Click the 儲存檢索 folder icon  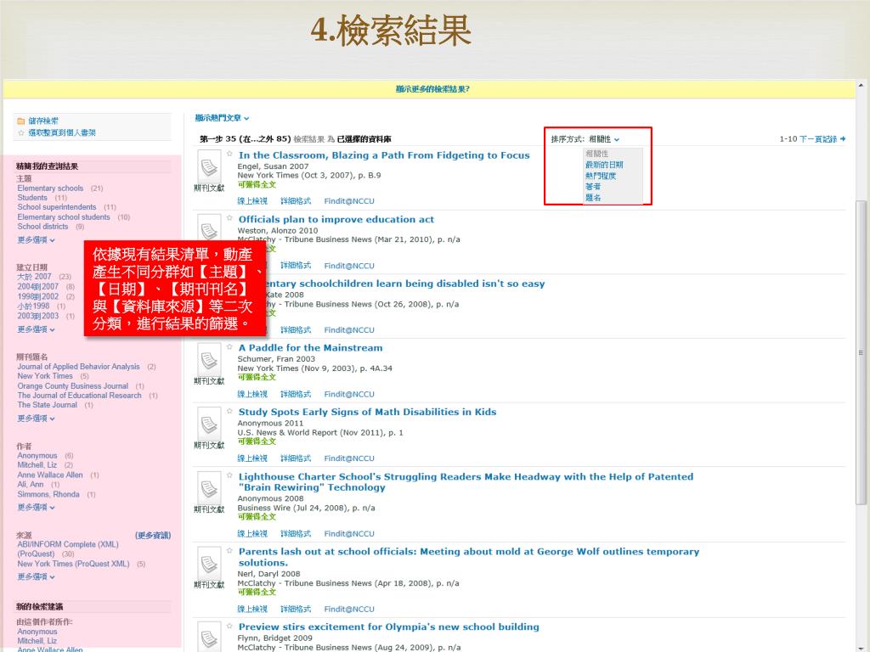coord(20,121)
